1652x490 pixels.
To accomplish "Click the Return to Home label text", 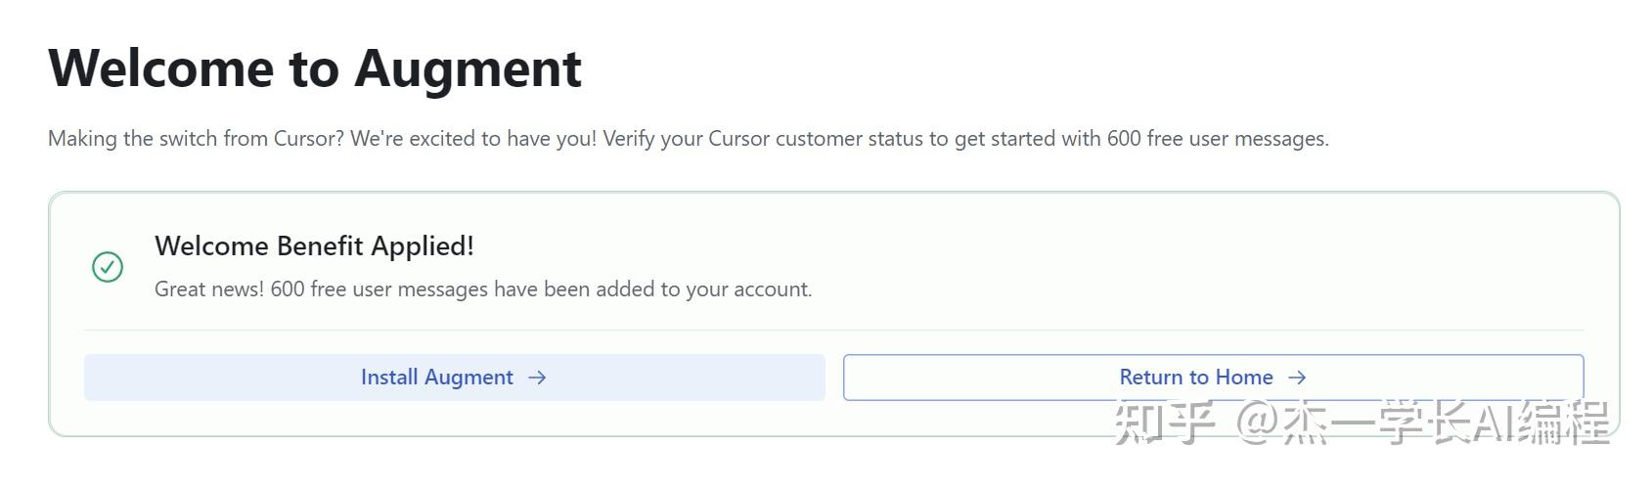I will click(1195, 378).
